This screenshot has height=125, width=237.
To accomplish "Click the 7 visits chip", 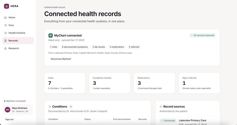I will point(54,47).
